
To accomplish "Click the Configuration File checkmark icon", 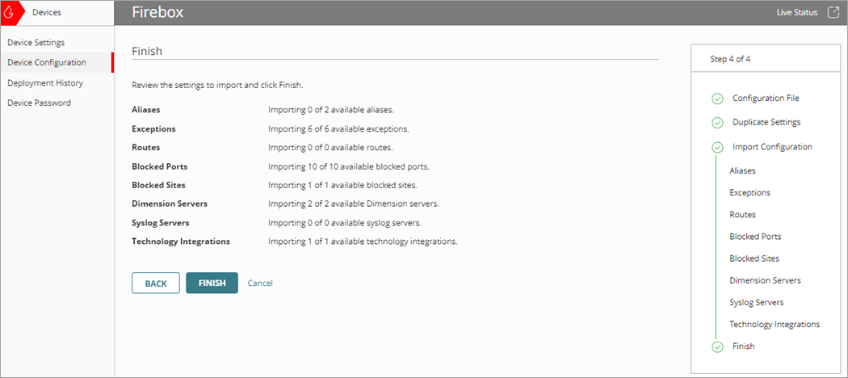I will [x=717, y=99].
